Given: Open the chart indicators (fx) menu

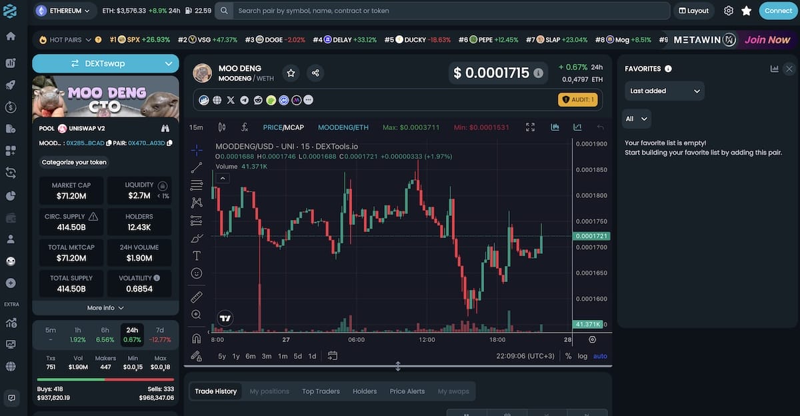Looking at the screenshot, I should [x=245, y=127].
